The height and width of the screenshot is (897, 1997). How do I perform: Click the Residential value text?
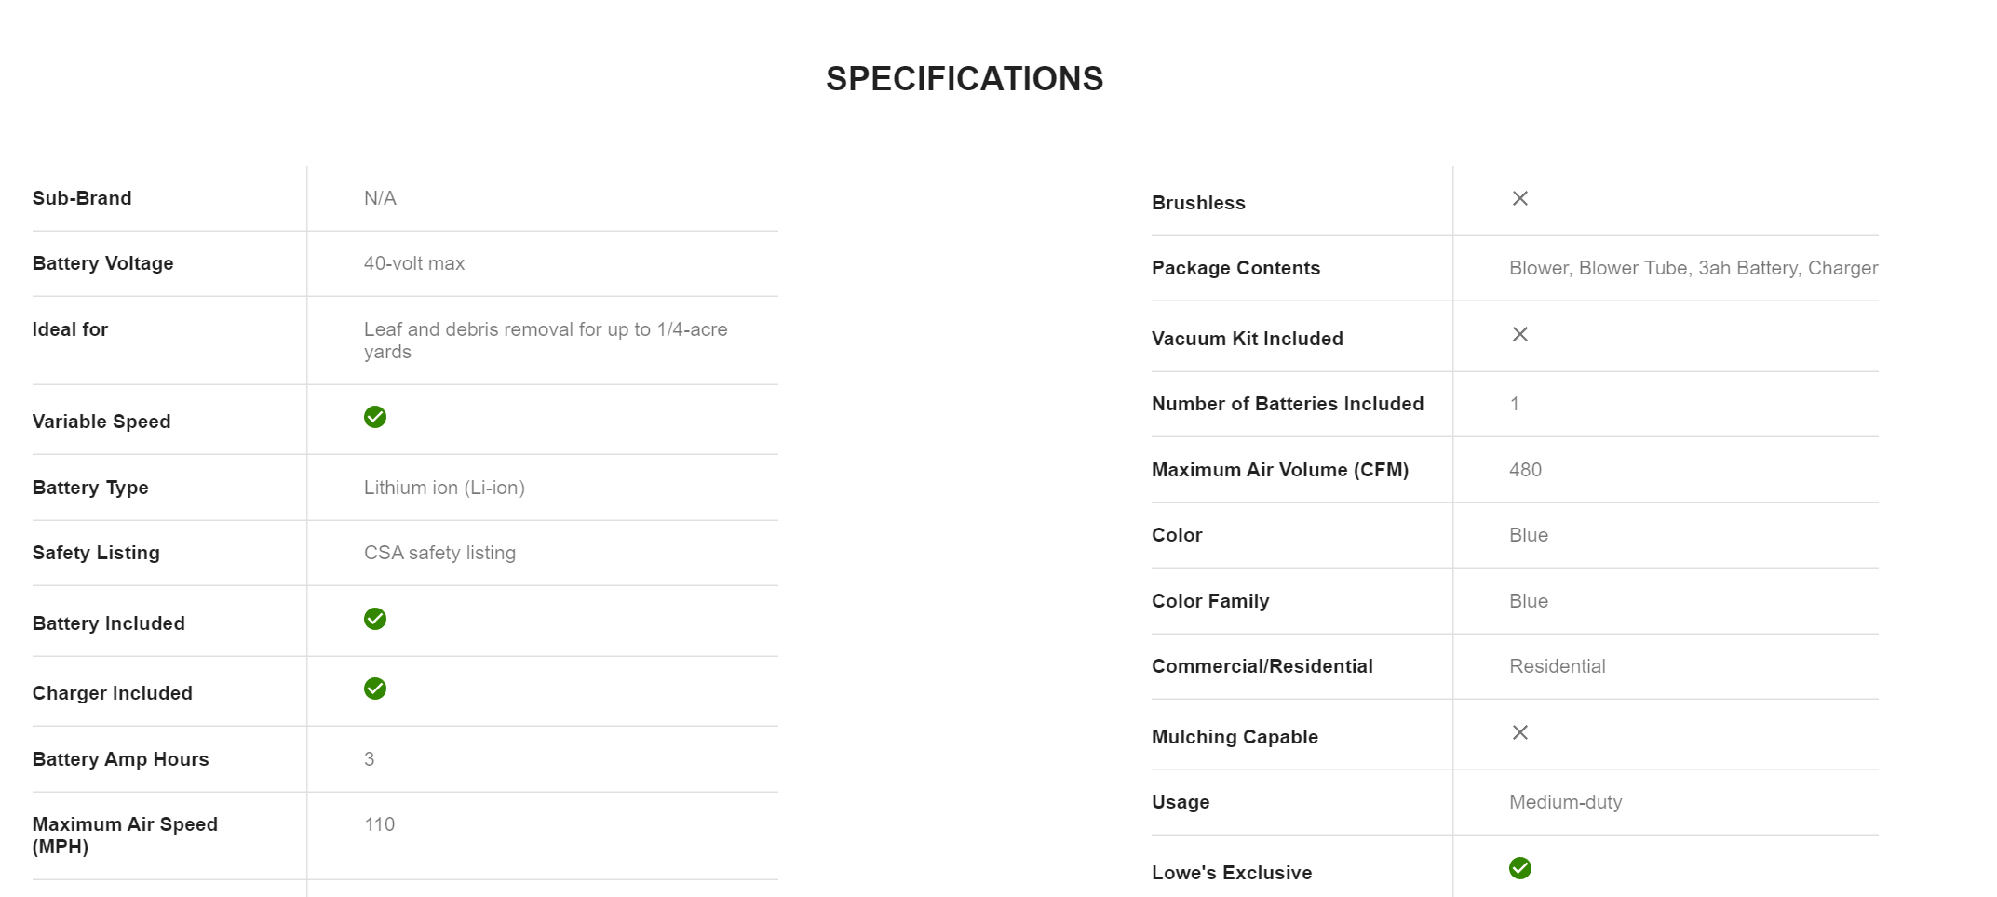[1557, 666]
